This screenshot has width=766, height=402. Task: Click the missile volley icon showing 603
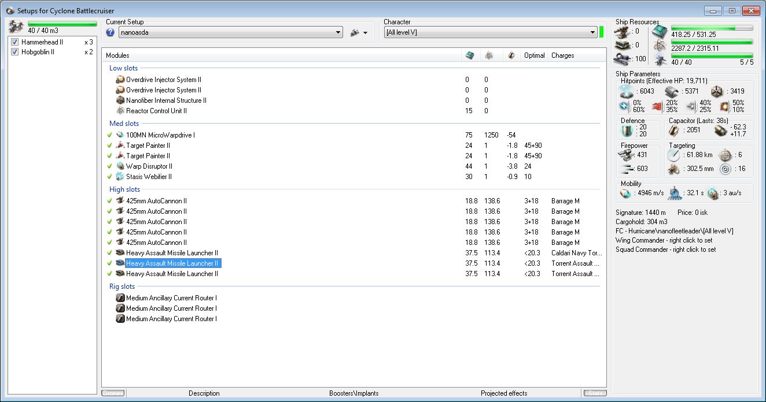[x=627, y=169]
